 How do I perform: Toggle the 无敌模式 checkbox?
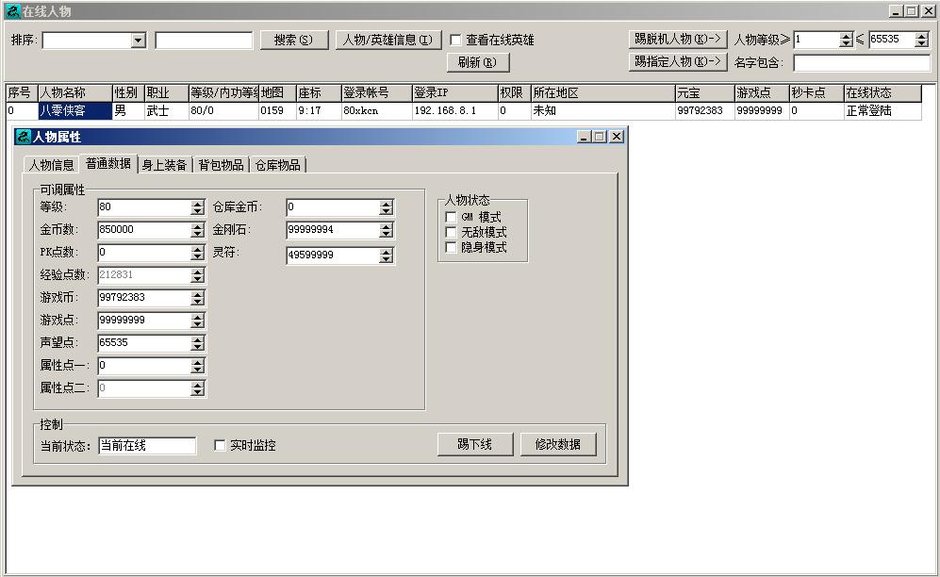point(451,233)
